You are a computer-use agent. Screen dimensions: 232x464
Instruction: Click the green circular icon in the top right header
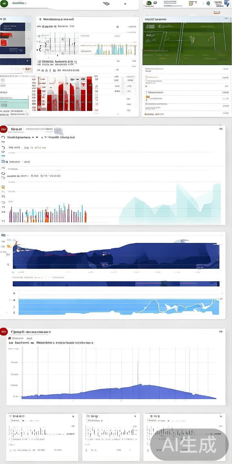tap(149, 4)
